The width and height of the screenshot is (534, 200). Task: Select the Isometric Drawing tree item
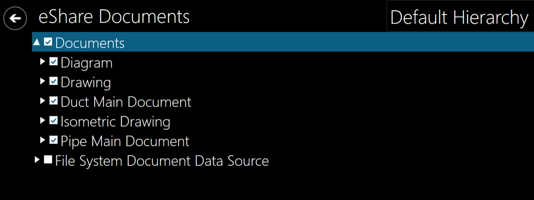point(115,122)
